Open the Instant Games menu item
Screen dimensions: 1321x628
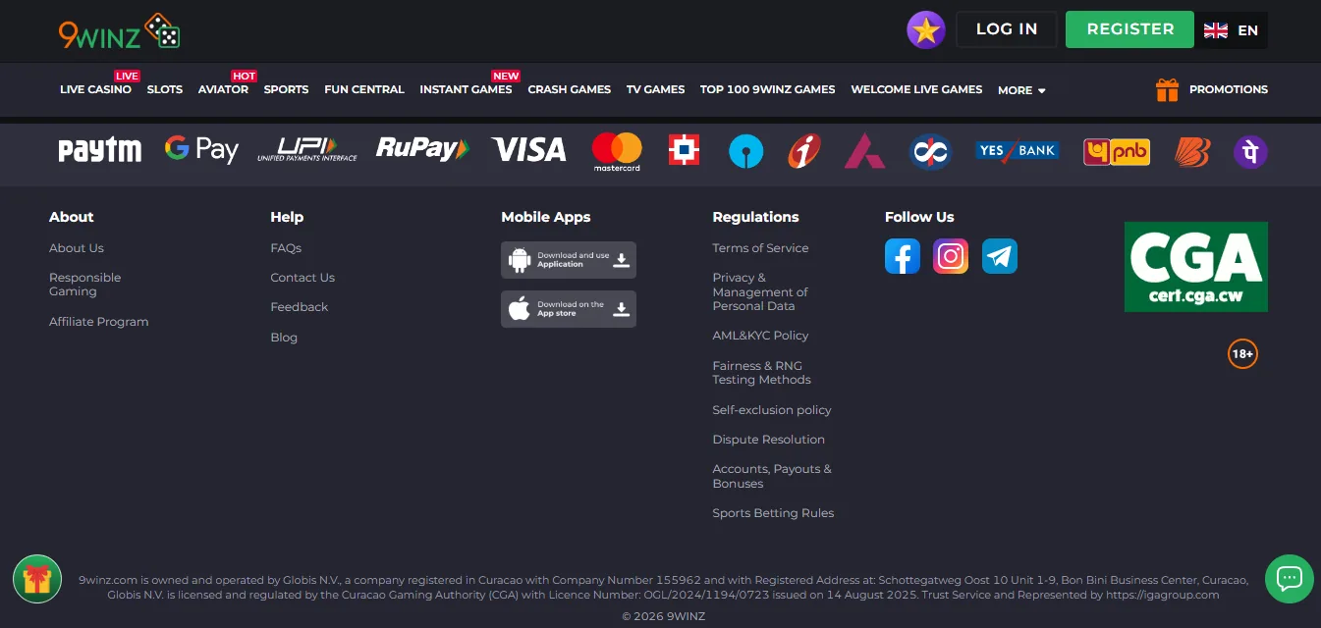click(466, 89)
